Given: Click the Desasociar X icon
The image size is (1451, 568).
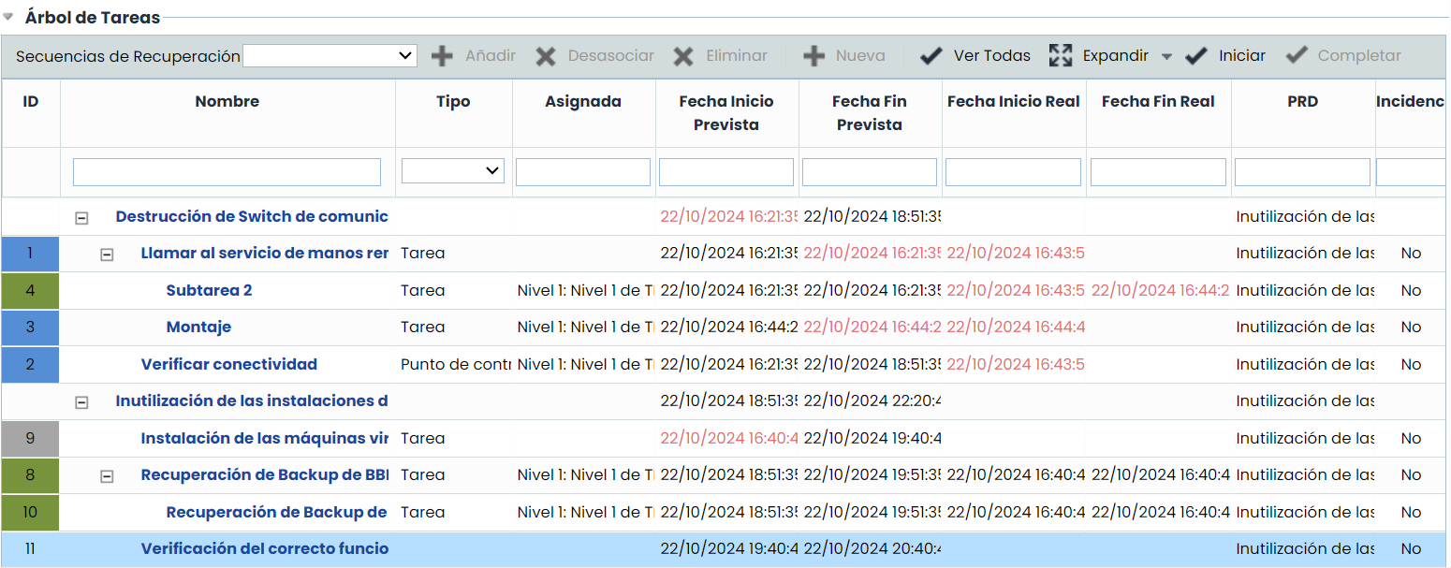Looking at the screenshot, I should click(546, 56).
